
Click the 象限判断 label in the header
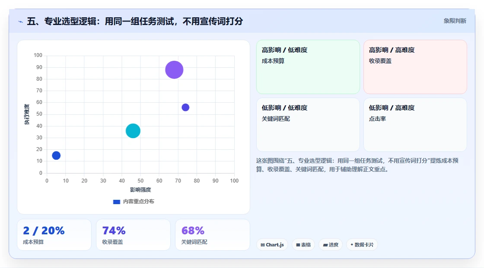tap(455, 21)
